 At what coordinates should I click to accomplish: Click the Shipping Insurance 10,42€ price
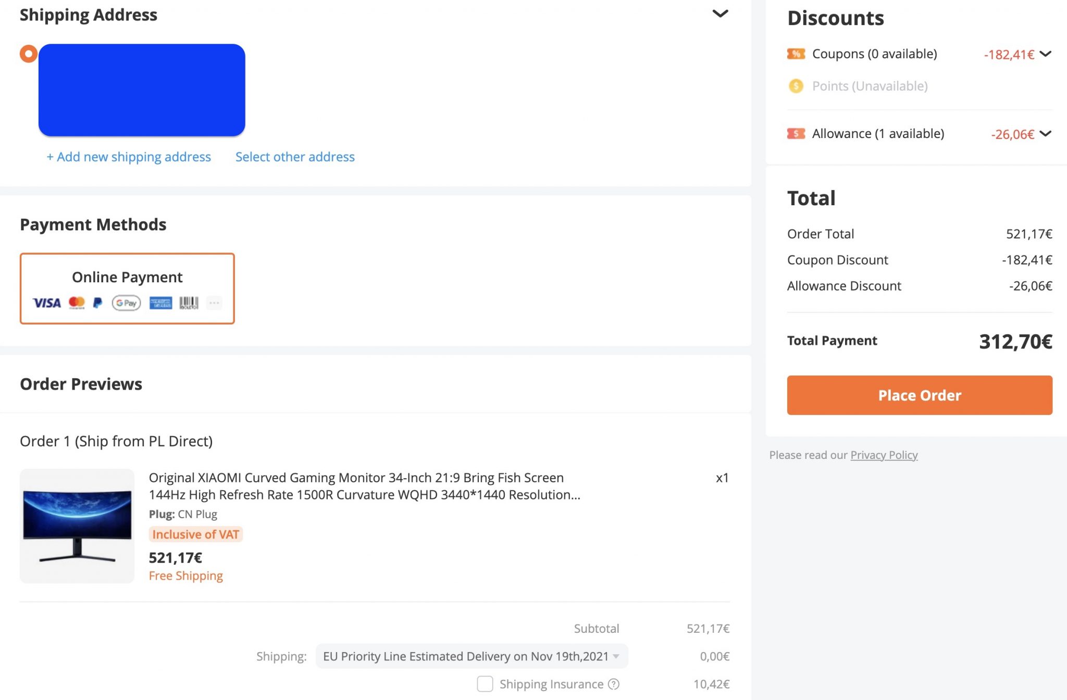[712, 684]
